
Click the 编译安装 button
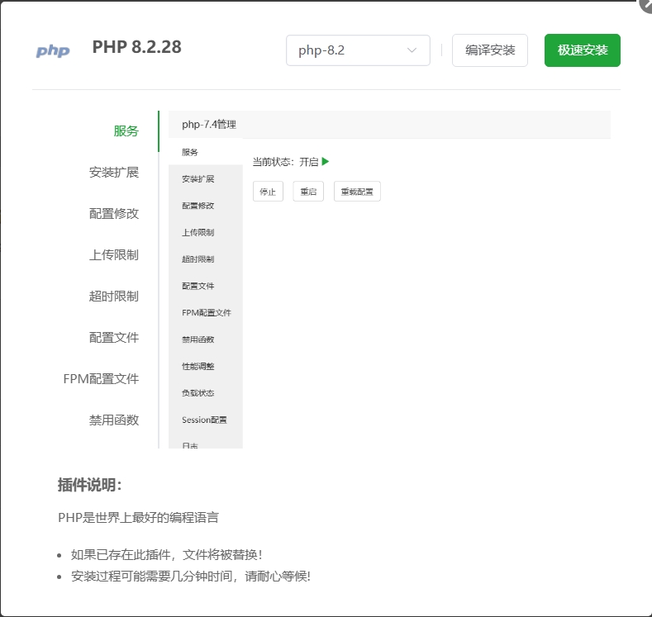pos(490,50)
